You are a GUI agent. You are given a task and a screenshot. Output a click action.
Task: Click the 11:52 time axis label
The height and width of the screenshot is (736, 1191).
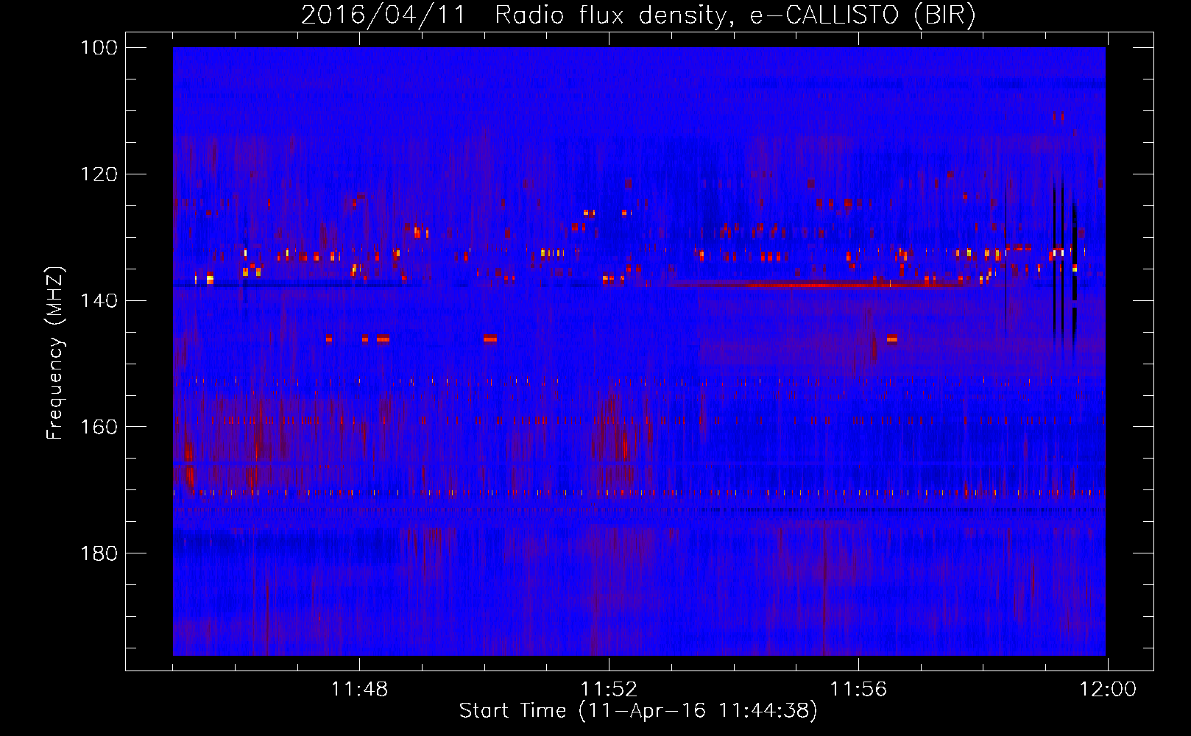pos(609,690)
